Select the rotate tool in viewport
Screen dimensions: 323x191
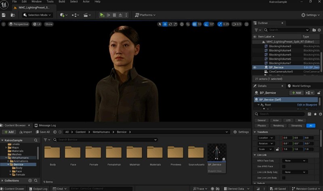tap(170, 24)
